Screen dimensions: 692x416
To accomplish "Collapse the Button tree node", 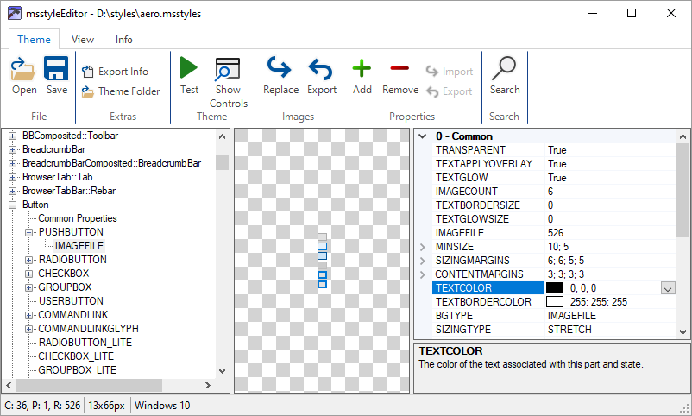I will pos(13,205).
